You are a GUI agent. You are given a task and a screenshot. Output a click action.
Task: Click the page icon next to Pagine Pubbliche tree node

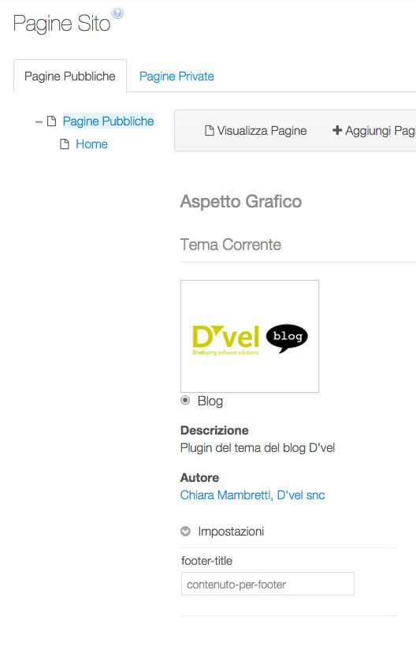click(51, 121)
